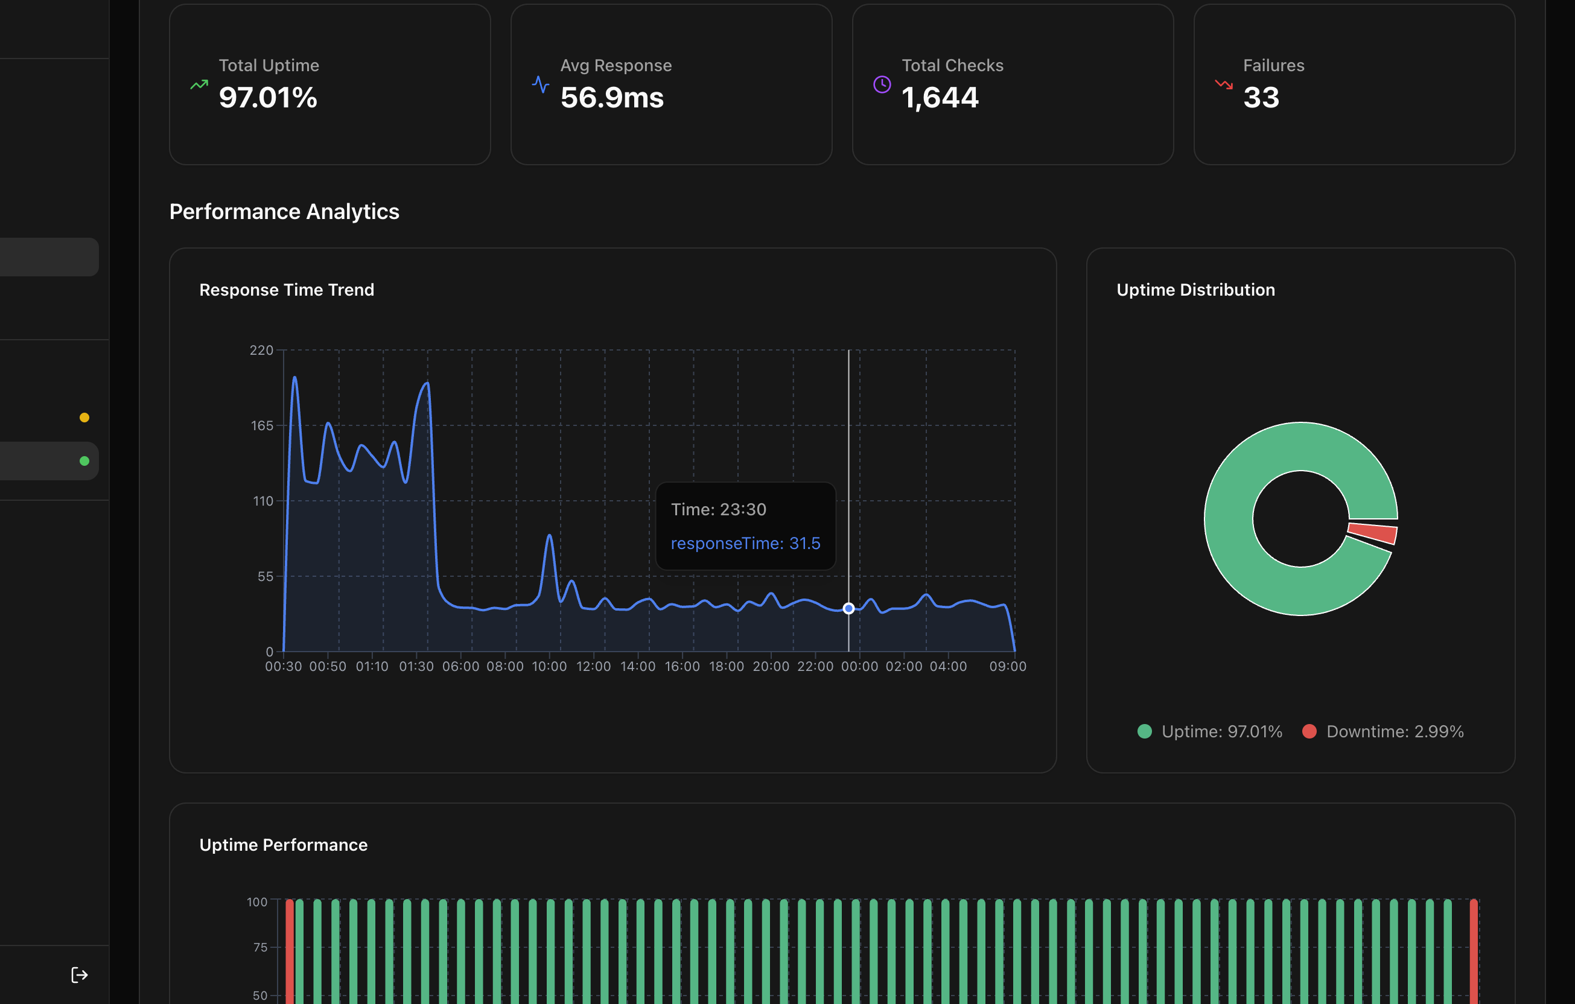Image resolution: width=1575 pixels, height=1004 pixels.
Task: Click the red downtime slice of donut chart
Action: pos(1373,532)
